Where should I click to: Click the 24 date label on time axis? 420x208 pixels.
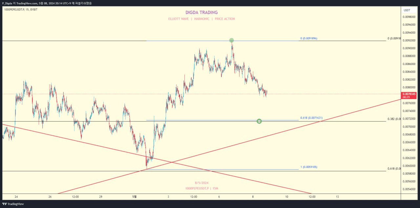16,197
